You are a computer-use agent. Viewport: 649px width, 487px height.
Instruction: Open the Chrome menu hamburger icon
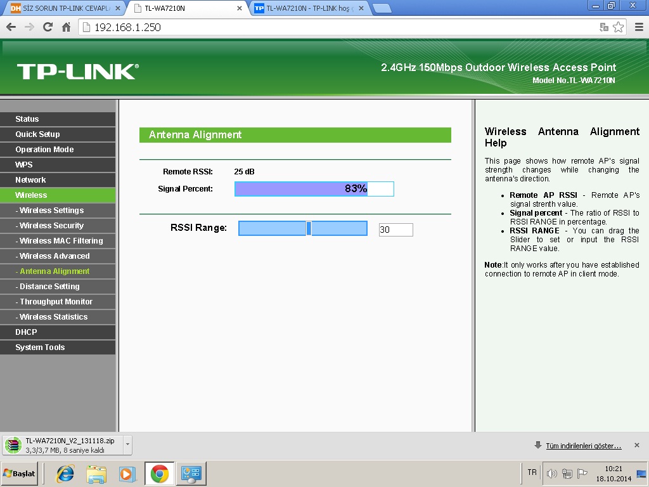tap(639, 27)
